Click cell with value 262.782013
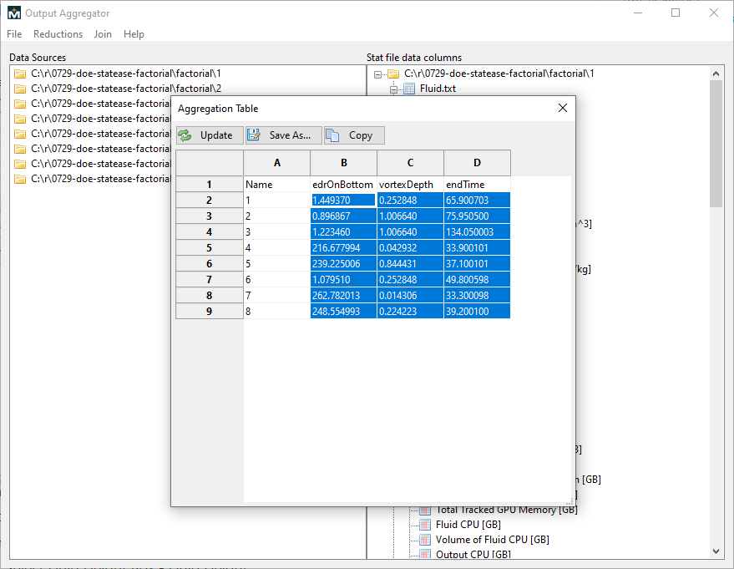This screenshot has height=569, width=734. tap(343, 296)
